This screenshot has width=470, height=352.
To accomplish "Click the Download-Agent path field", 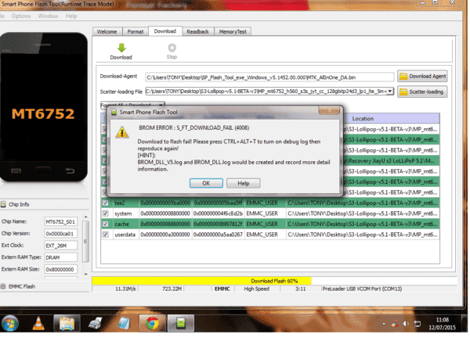I will [269, 77].
